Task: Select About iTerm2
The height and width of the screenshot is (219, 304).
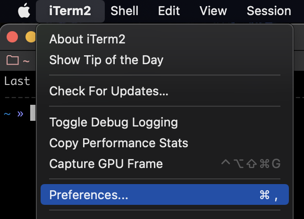Action: coord(87,39)
